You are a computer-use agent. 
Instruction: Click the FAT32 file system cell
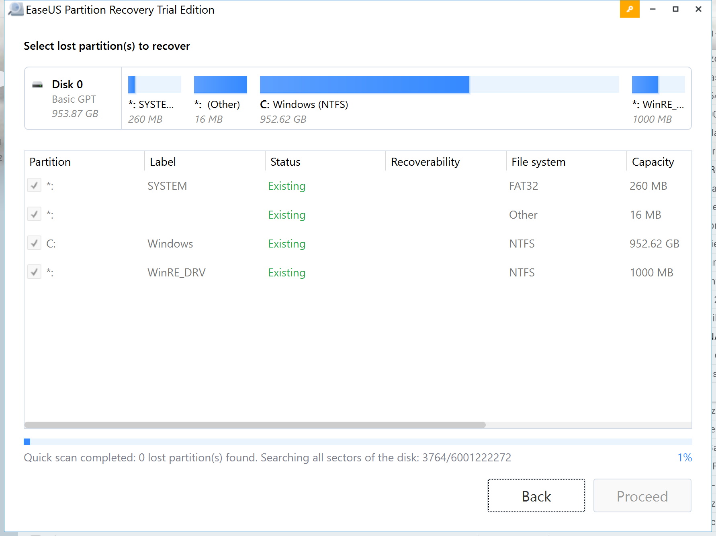(x=524, y=186)
